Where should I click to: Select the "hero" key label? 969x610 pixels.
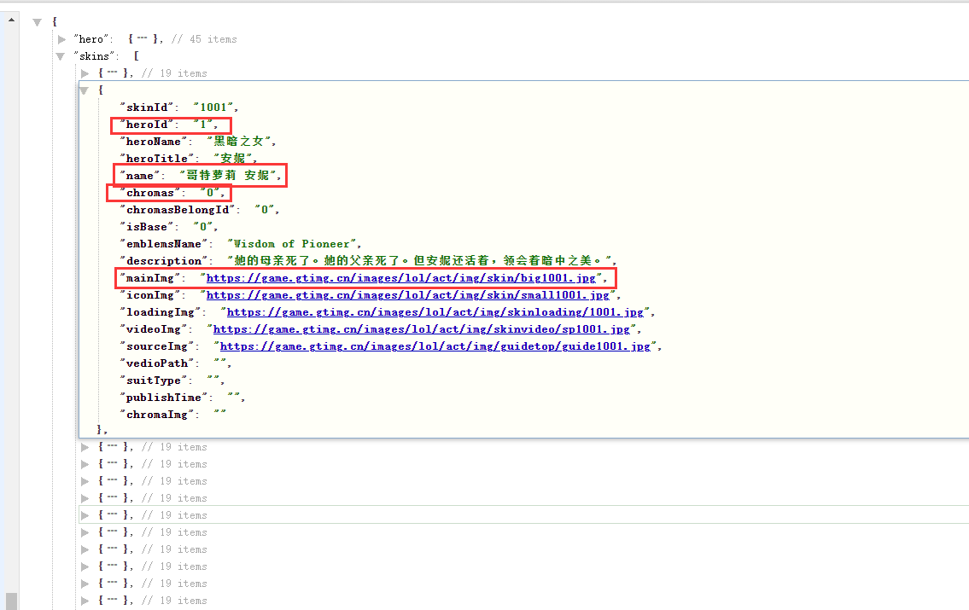[x=91, y=39]
